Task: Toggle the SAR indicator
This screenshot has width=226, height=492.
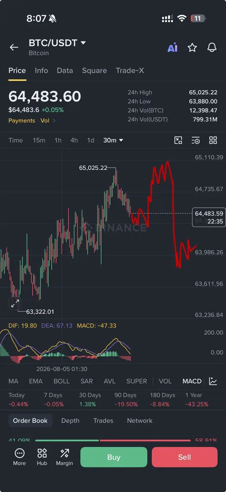Action: [x=86, y=381]
